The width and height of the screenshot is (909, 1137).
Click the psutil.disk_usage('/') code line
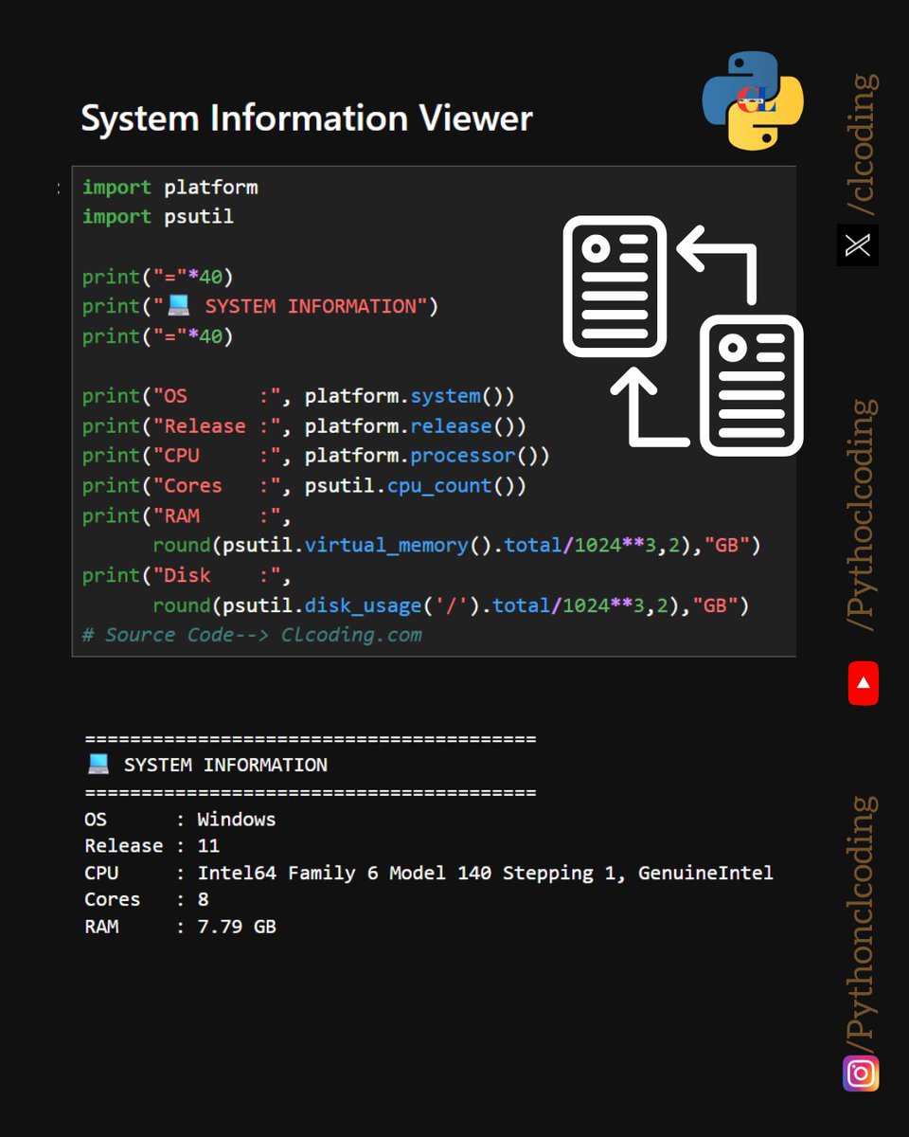point(451,605)
